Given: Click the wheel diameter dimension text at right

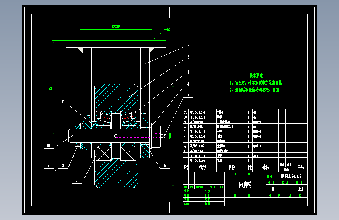Looking at the screenshot, I should pos(170,136).
